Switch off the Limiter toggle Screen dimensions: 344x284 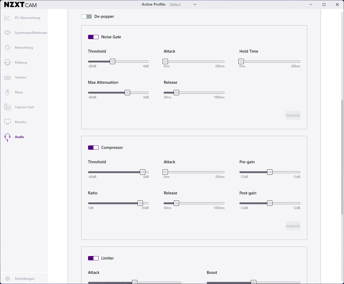point(93,258)
